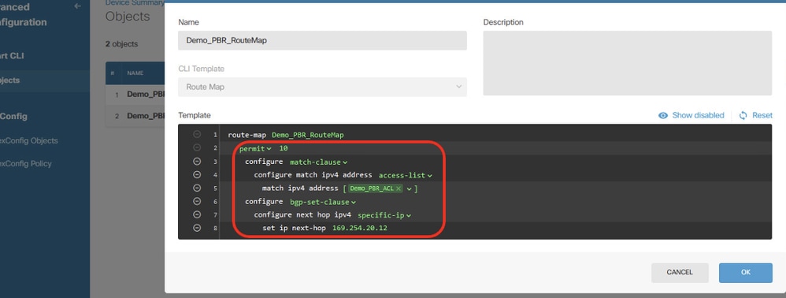The image size is (786, 298).
Task: Click the Reset link text
Action: point(762,115)
